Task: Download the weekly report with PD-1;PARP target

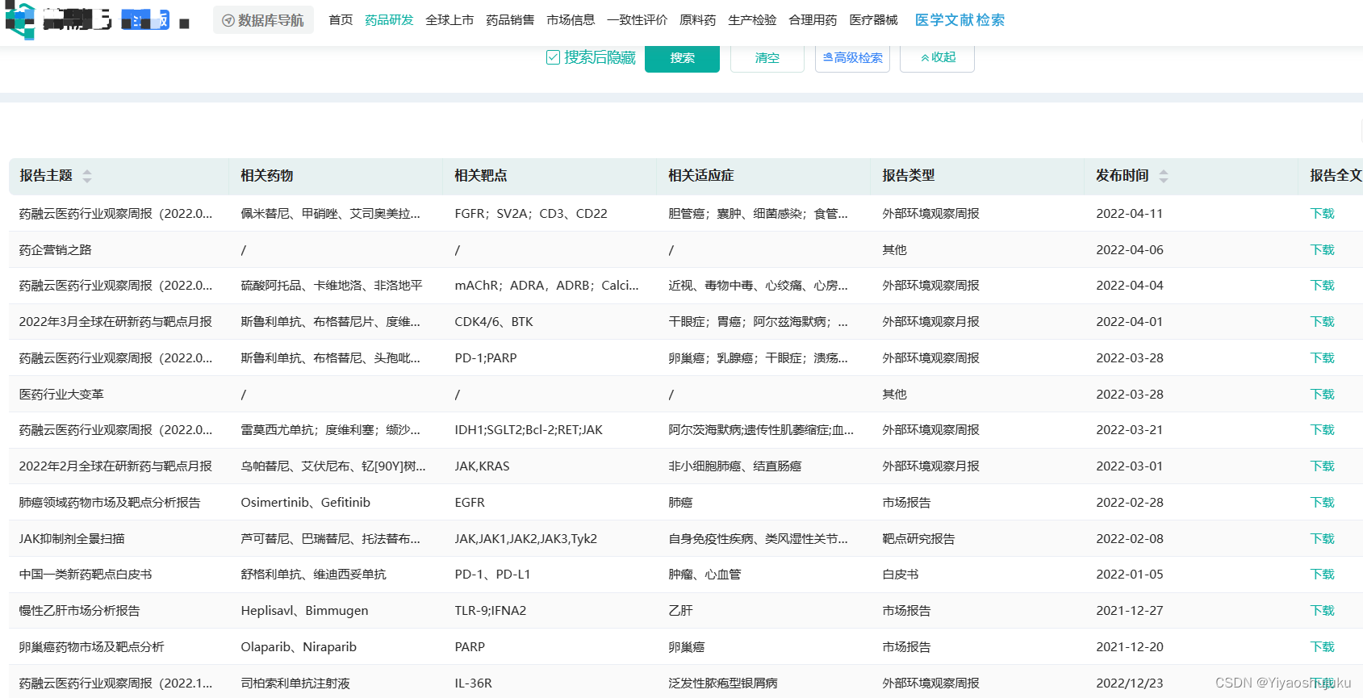Action: point(1322,358)
